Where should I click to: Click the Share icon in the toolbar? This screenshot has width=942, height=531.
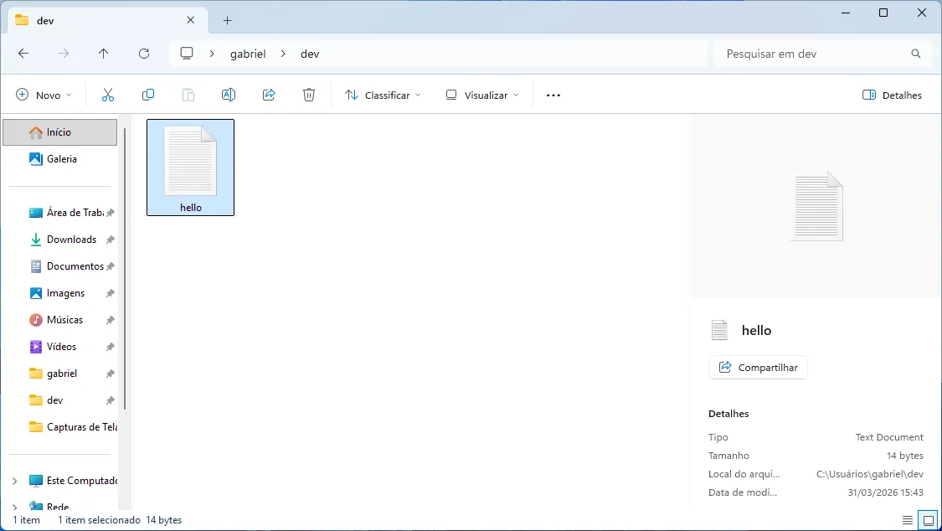click(268, 95)
